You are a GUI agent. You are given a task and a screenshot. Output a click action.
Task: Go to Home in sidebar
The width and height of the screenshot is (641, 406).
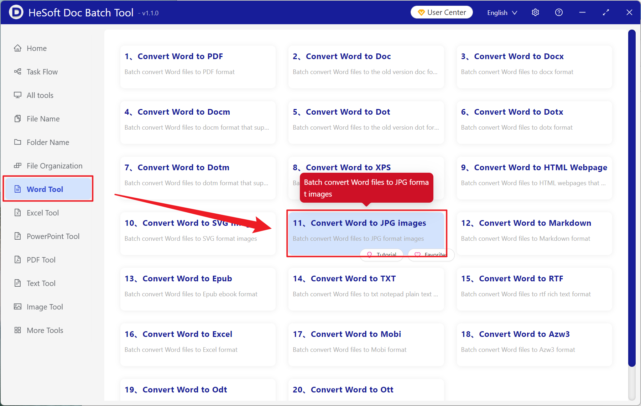(48, 48)
